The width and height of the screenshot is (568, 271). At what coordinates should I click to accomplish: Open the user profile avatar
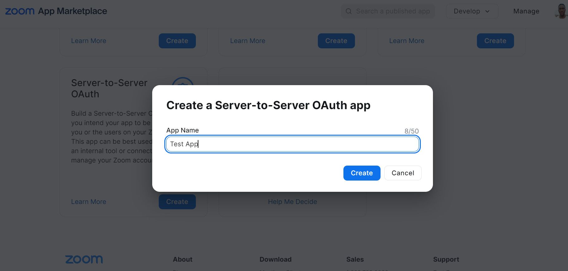[561, 11]
